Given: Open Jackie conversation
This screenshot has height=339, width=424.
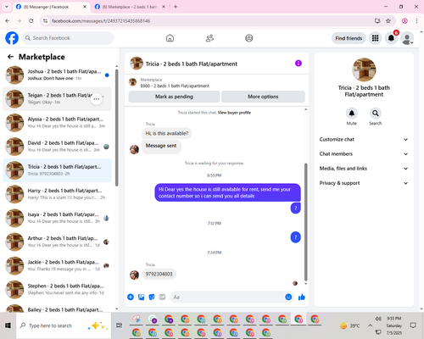Looking at the screenshot, I should click(57, 265).
